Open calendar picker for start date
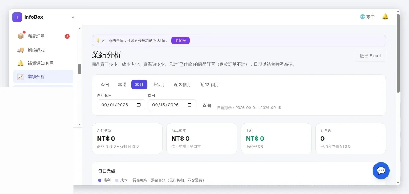Viewport: 409px width, 194px height. click(x=139, y=105)
